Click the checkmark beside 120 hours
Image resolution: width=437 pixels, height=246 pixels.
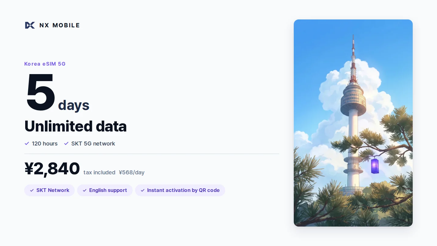[x=27, y=143]
